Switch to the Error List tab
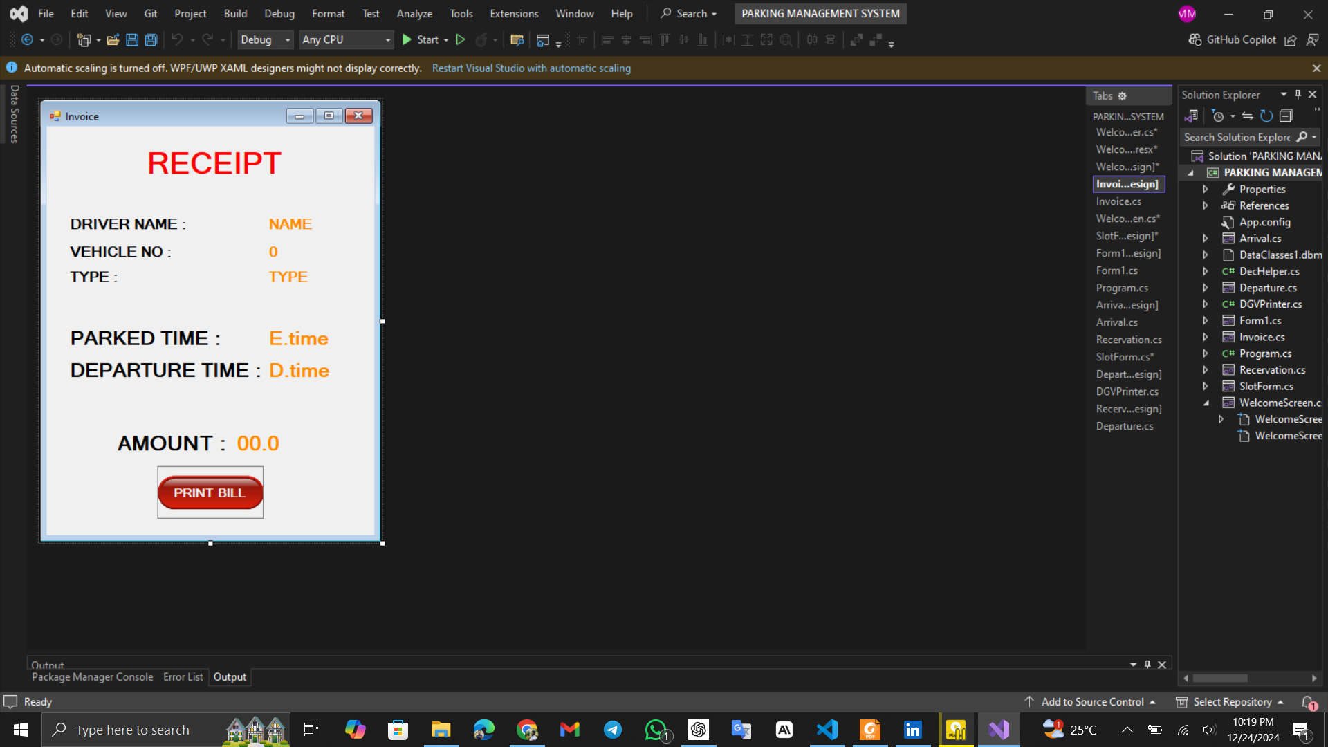This screenshot has height=747, width=1328. tap(183, 677)
